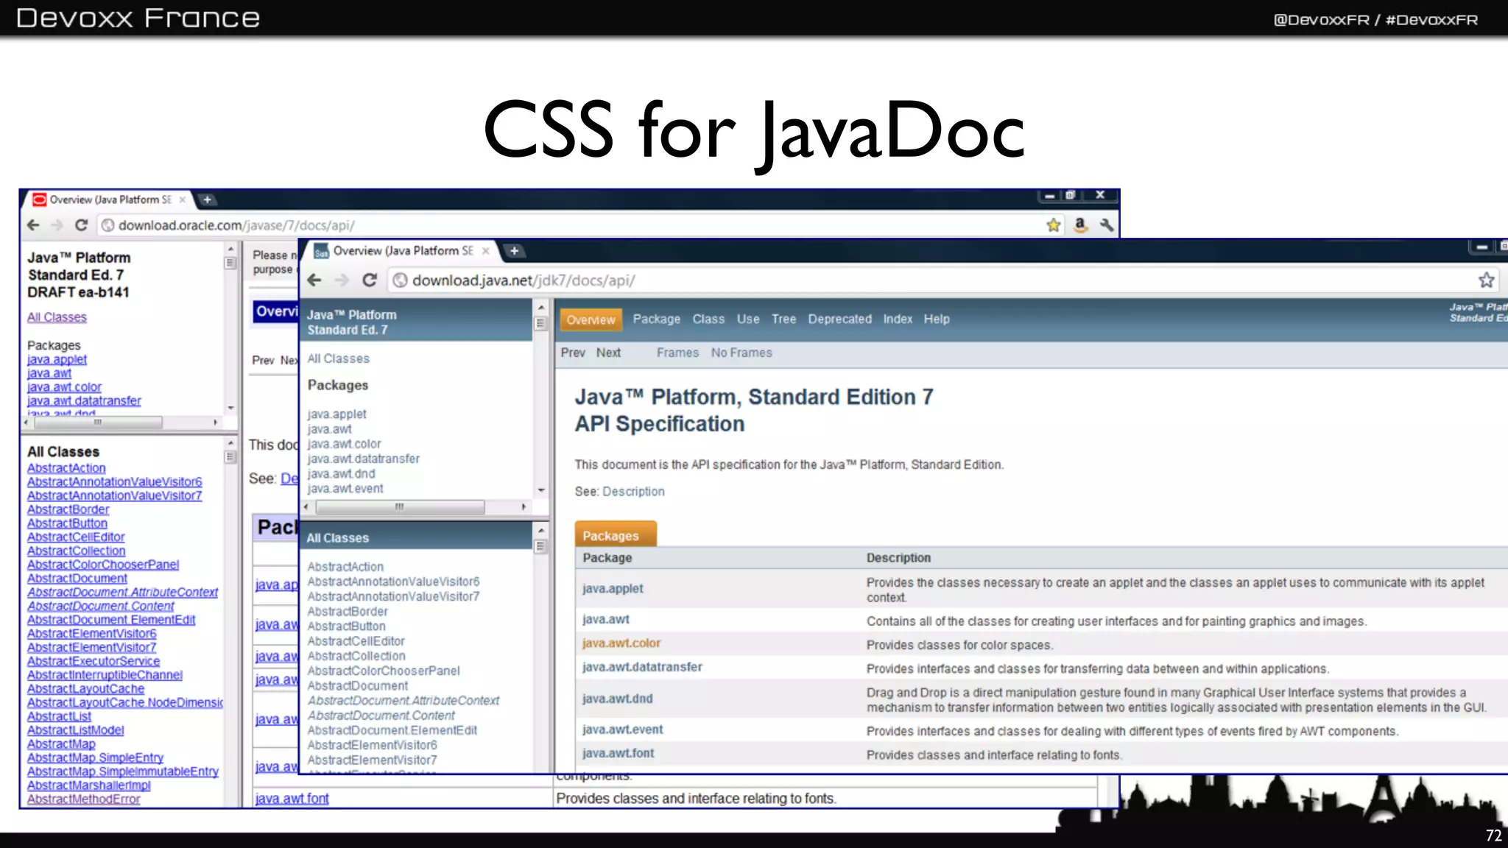The width and height of the screenshot is (1508, 848).
Task: Open Class tab in JavaDoc navigation bar
Action: (x=708, y=319)
